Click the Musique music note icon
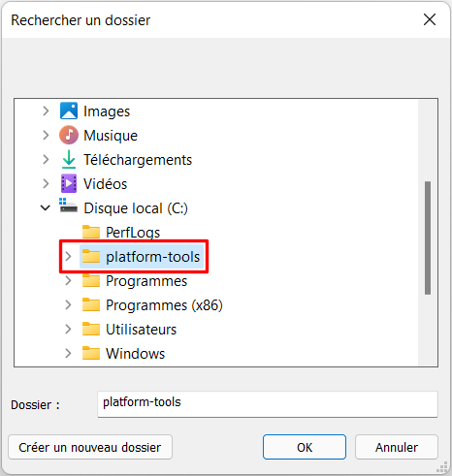 [69, 135]
